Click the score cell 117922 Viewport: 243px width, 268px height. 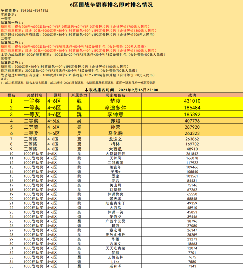(x=192, y=162)
